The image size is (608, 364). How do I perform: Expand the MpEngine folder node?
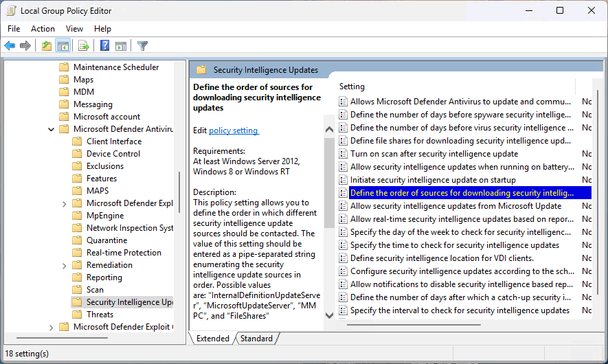click(65, 216)
